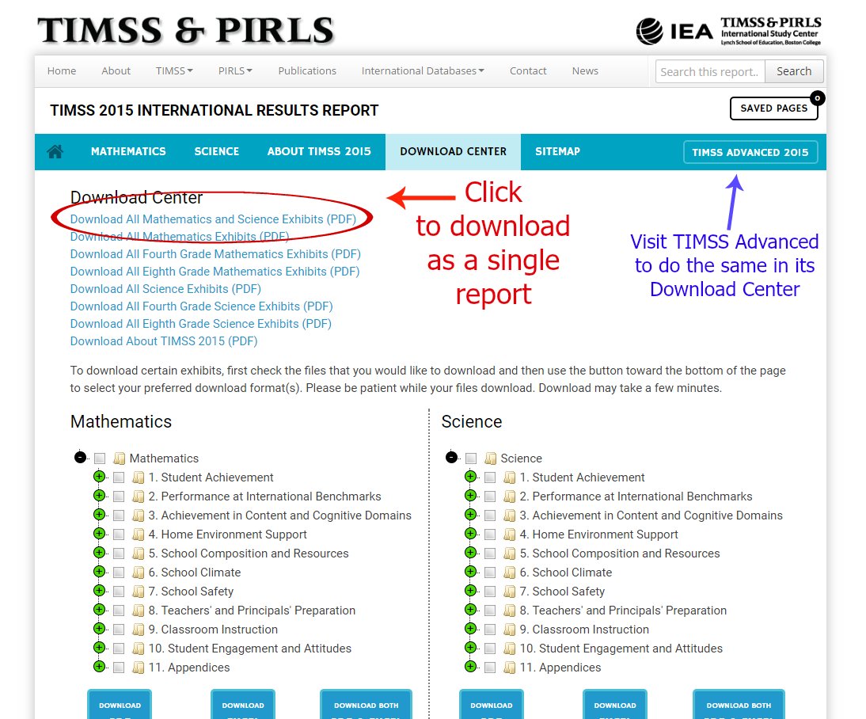Open the Mathematics root folder icon
The width and height of the screenshot is (866, 719).
click(119, 458)
